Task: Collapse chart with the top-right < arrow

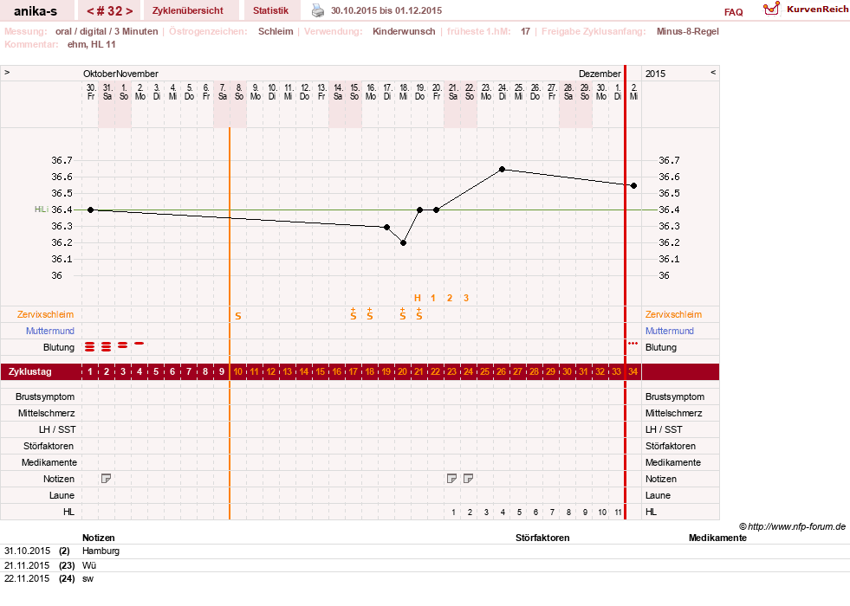Action: (x=713, y=72)
